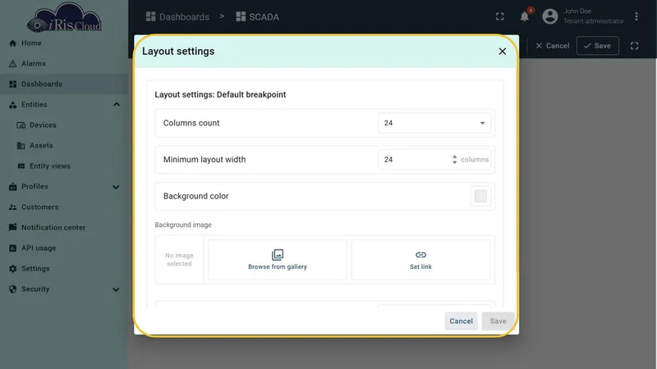Click Save in the dialog footer

pos(498,321)
